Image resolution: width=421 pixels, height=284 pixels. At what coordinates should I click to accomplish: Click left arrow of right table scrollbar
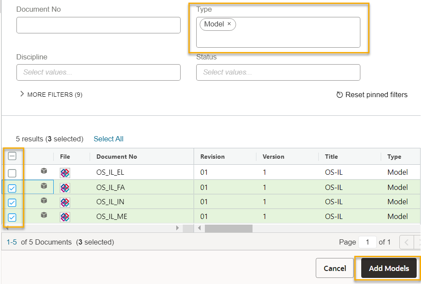199,228
